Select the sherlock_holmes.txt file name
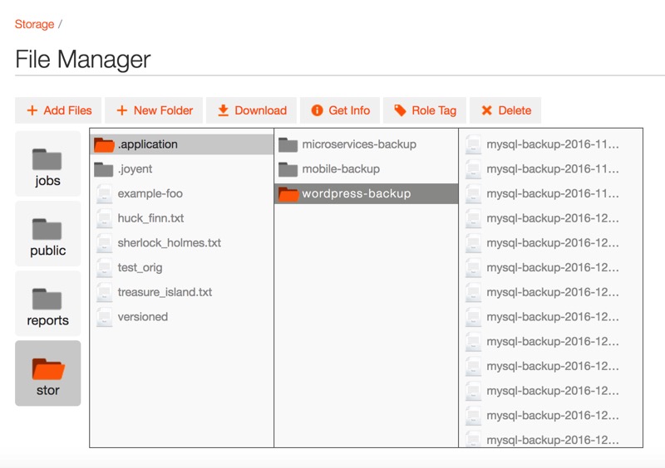Screen dimensions: 665x468 point(170,242)
